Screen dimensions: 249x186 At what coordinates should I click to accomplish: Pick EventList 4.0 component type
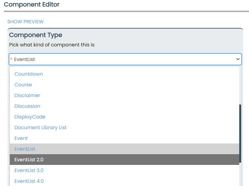point(29,181)
